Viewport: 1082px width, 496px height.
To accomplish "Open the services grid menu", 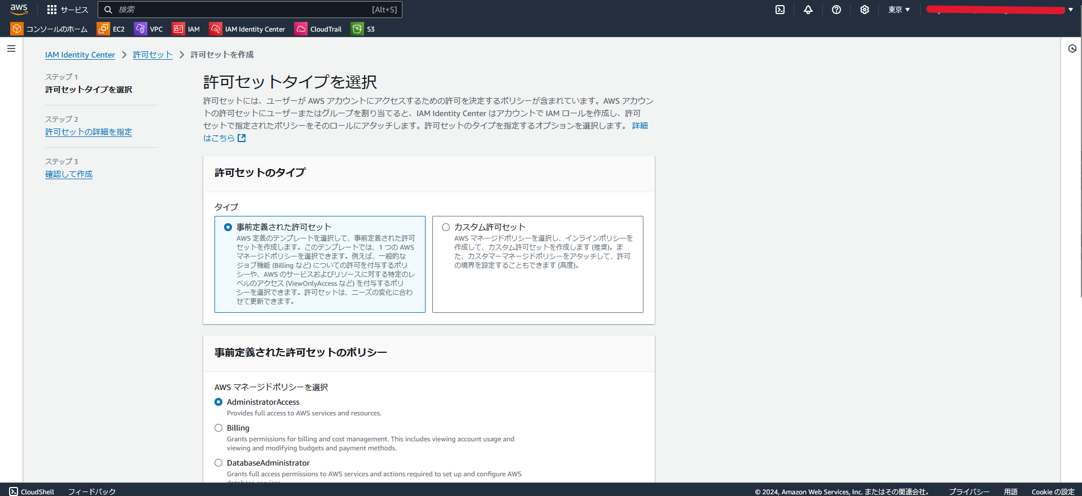I will (x=52, y=10).
